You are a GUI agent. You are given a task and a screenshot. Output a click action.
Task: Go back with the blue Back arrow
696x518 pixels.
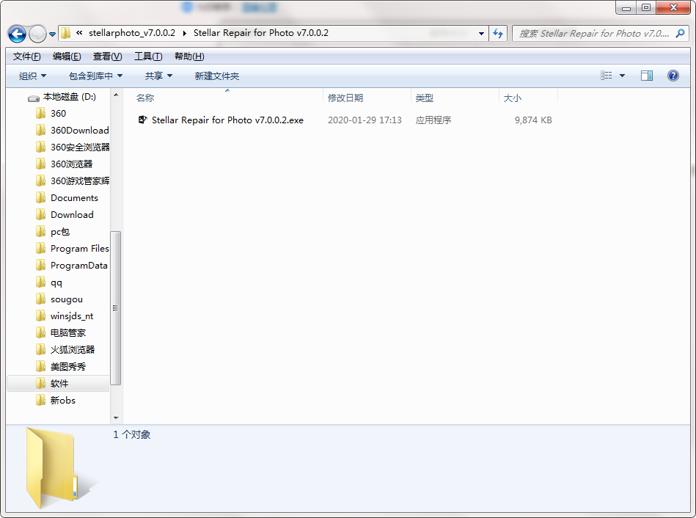click(x=18, y=34)
